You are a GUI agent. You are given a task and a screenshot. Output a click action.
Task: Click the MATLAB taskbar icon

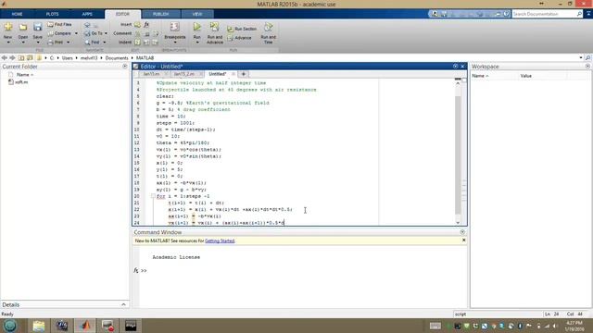86,326
